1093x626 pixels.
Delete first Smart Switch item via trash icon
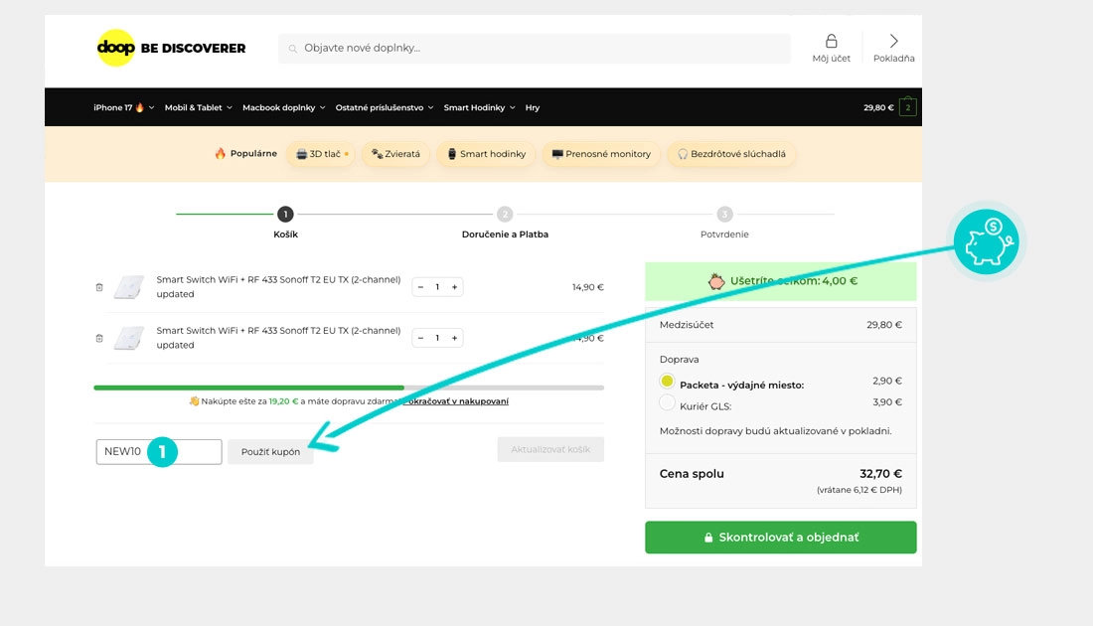[99, 287]
